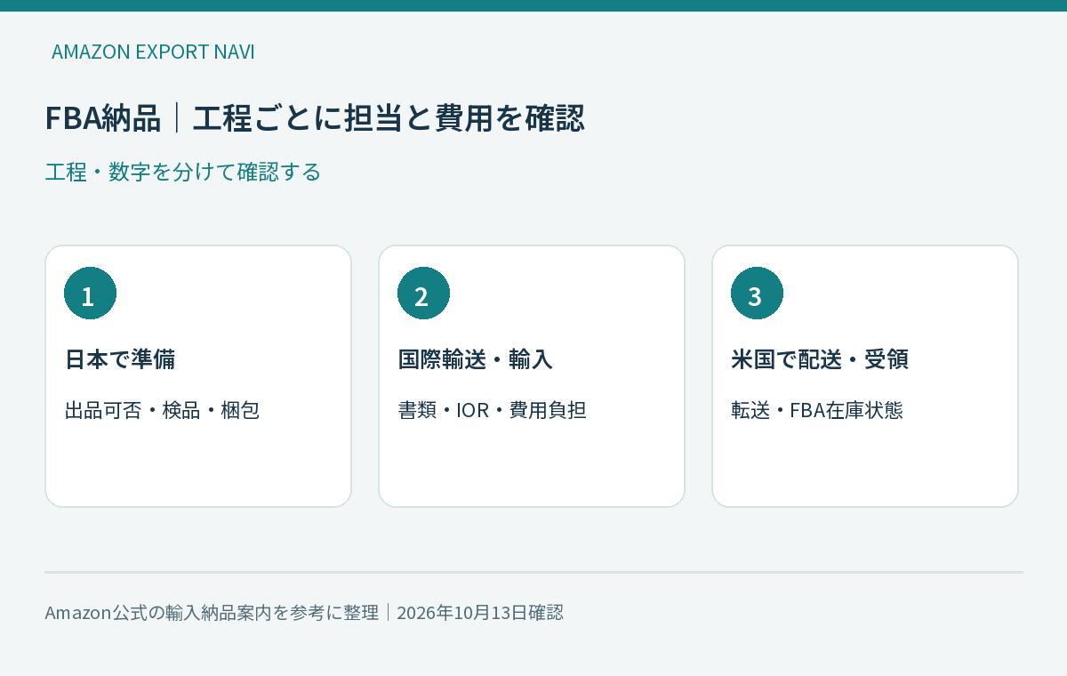The height and width of the screenshot is (676, 1067).
Task: Click the heading FBA納品｜工程ごとに担当と費用を確認
Action: 315,118
